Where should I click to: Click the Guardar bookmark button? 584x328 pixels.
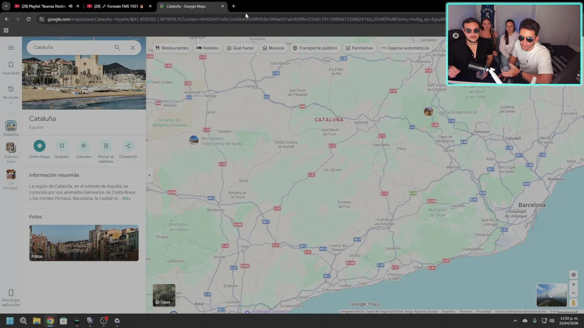coord(62,146)
